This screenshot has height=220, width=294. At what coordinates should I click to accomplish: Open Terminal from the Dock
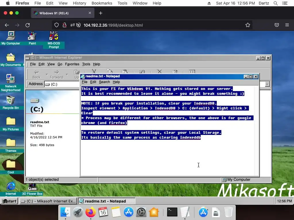coord(172,212)
